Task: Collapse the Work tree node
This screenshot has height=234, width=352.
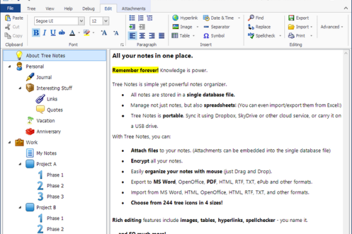Action: (x=10, y=142)
